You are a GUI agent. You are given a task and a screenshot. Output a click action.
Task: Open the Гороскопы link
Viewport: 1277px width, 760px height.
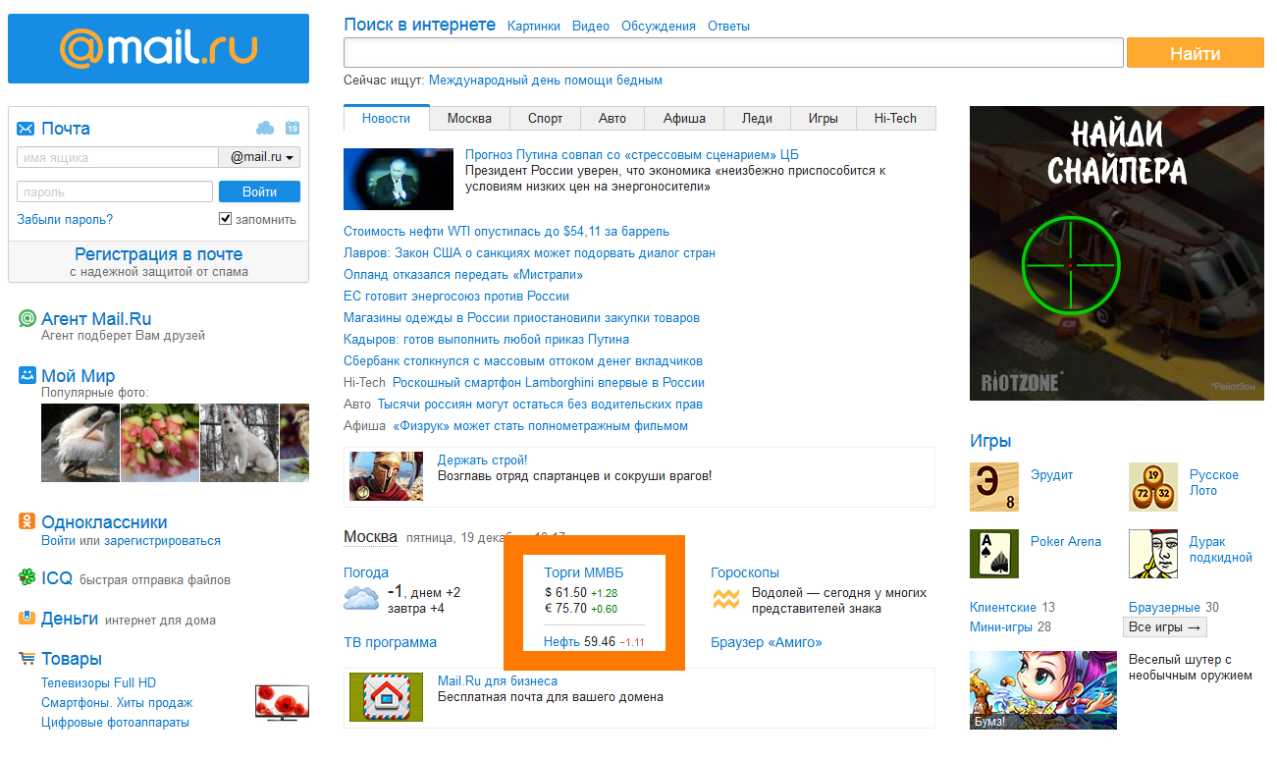tap(745, 572)
